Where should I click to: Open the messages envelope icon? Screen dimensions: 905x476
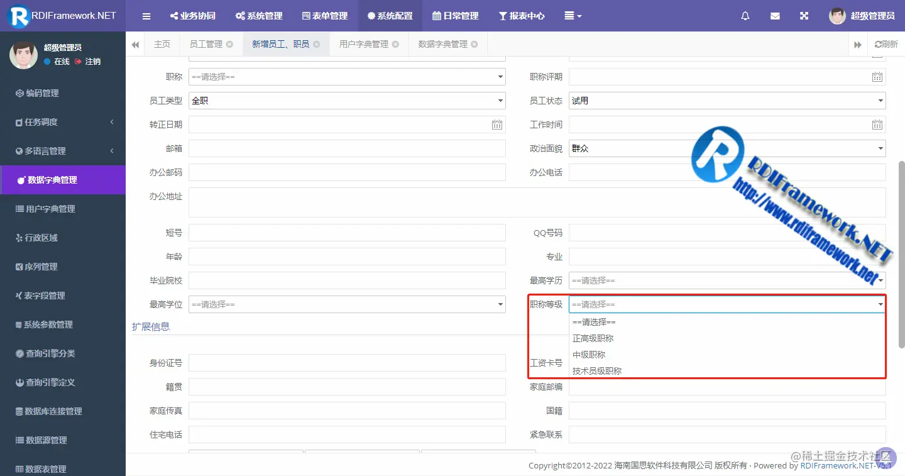point(775,16)
